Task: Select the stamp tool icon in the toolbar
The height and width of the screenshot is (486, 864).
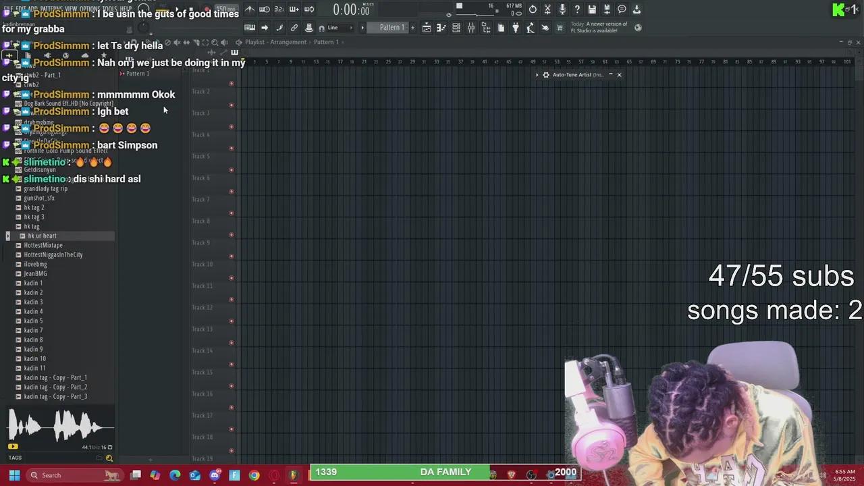Action: tap(308, 28)
